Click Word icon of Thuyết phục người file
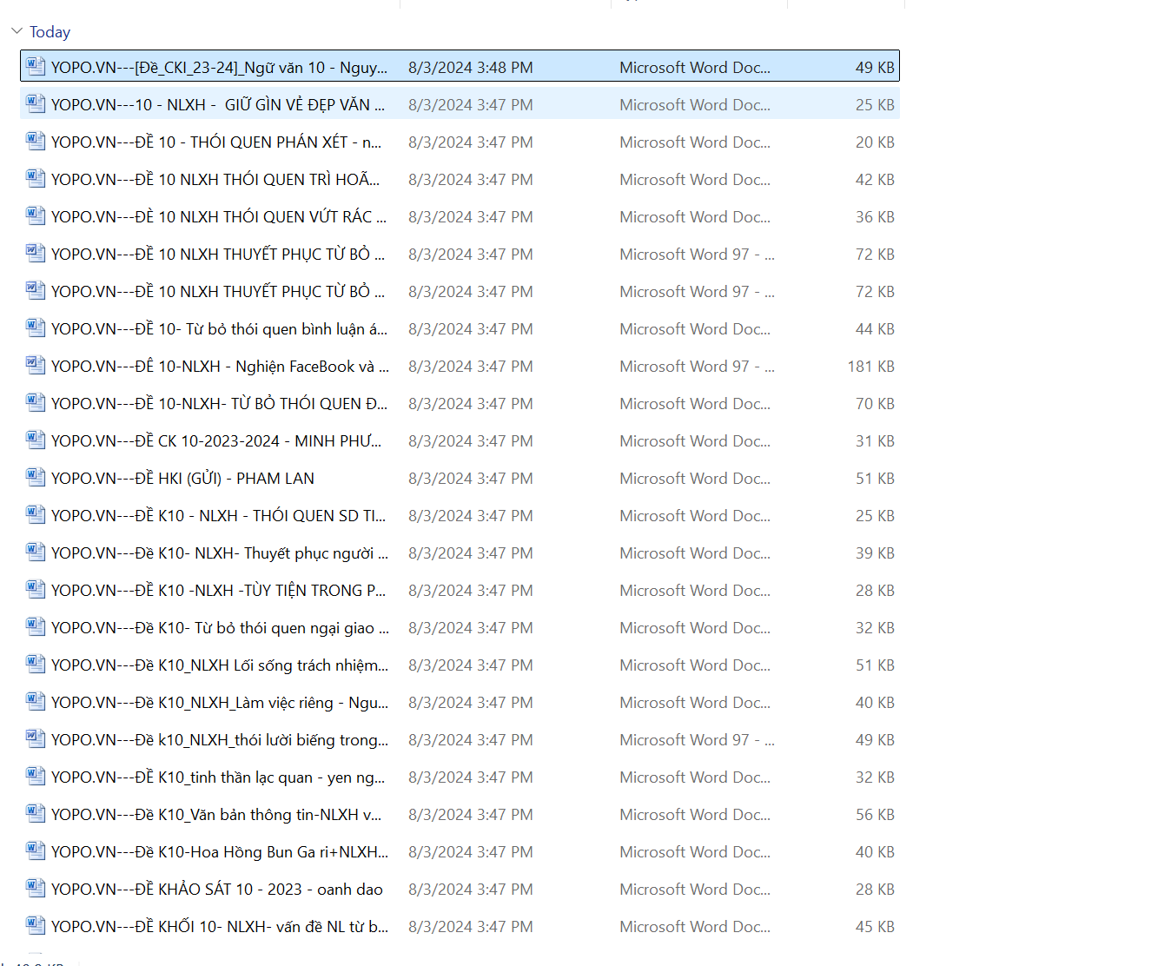This screenshot has height=966, width=1171. click(x=36, y=552)
